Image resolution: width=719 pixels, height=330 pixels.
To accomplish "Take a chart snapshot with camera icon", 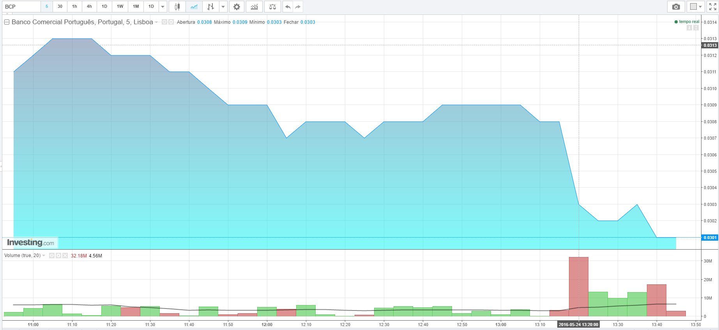I will point(676,7).
